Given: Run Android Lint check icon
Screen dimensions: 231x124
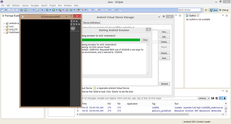Looking at the screenshot, I should 30,10.
